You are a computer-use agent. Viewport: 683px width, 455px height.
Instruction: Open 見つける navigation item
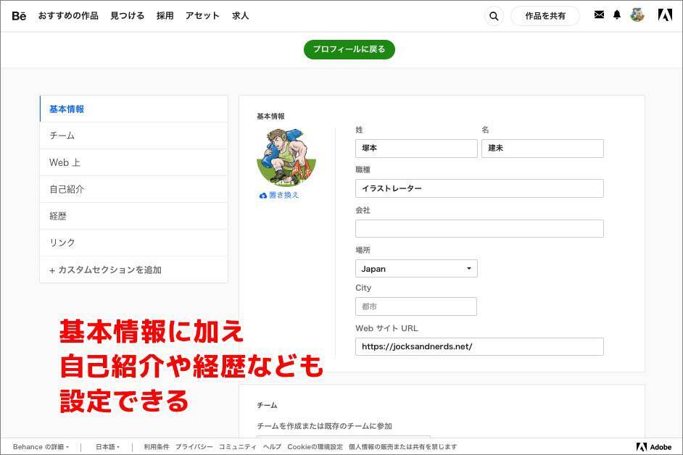click(x=127, y=16)
